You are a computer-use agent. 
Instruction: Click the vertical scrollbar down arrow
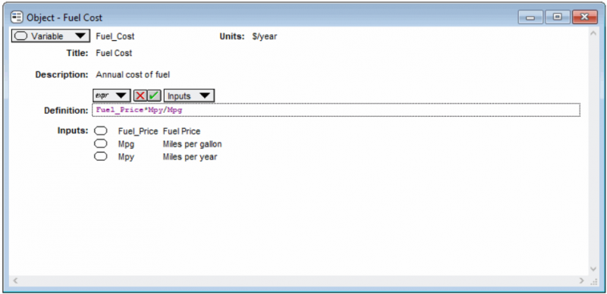coord(593,269)
